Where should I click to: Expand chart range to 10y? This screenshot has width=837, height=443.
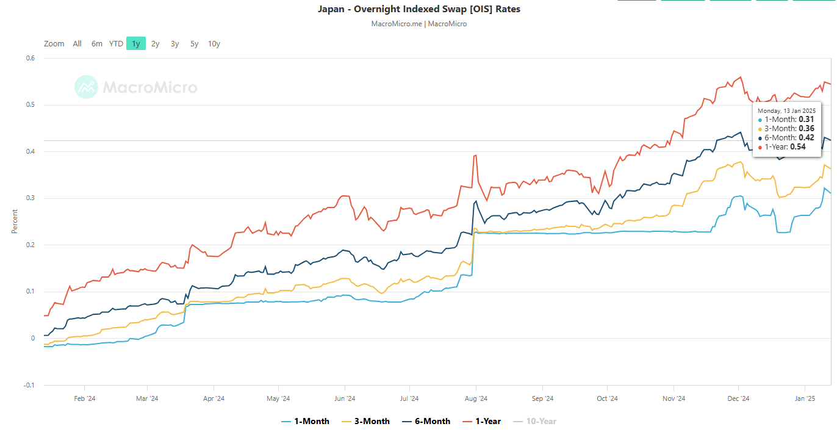click(x=214, y=43)
